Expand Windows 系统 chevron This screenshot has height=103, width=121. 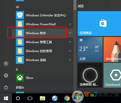click(70, 60)
